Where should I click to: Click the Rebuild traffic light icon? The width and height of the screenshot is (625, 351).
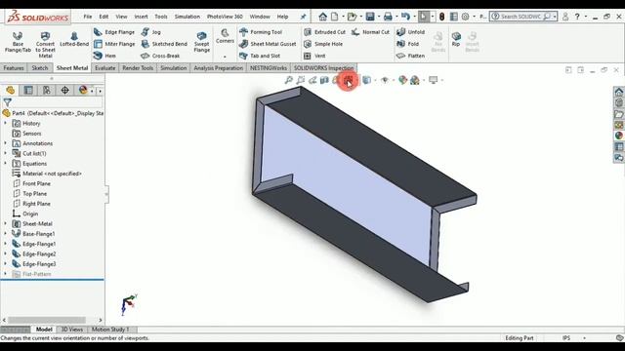tap(441, 17)
